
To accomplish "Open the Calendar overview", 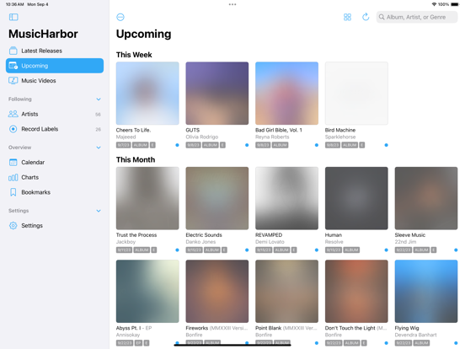I will click(x=55, y=163).
